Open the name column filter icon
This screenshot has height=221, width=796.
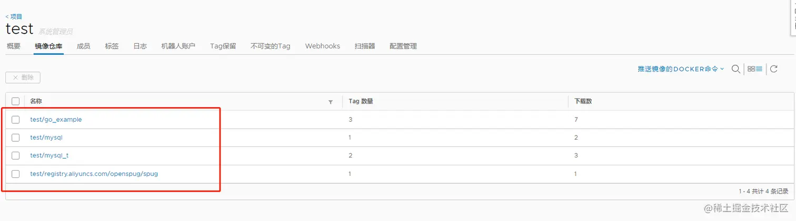331,102
